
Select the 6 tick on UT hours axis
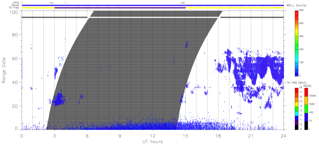pyautogui.click(x=87, y=136)
